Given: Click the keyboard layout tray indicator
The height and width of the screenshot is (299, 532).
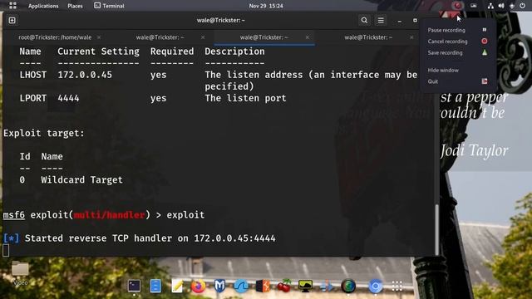Looking at the screenshot, I should [473, 6].
